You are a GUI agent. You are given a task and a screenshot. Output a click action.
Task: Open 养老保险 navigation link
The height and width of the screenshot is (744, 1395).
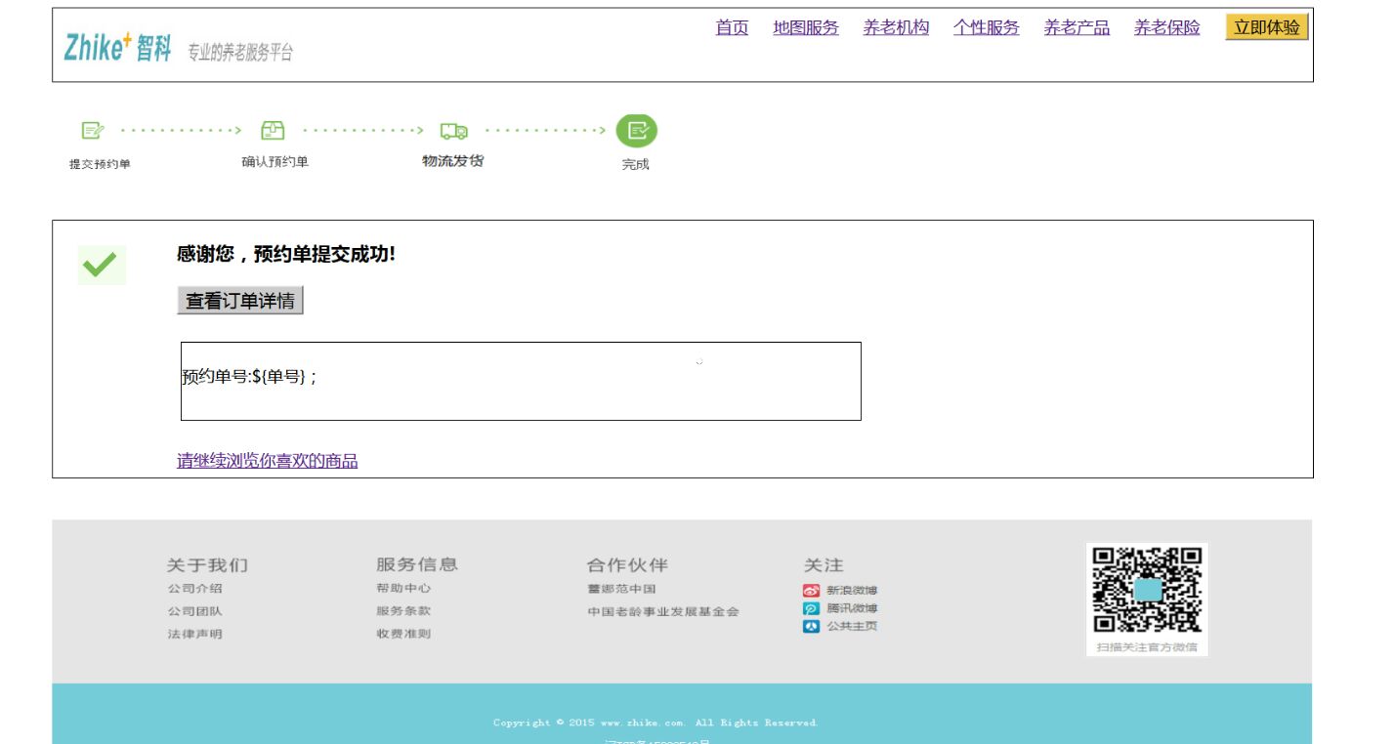(1166, 28)
